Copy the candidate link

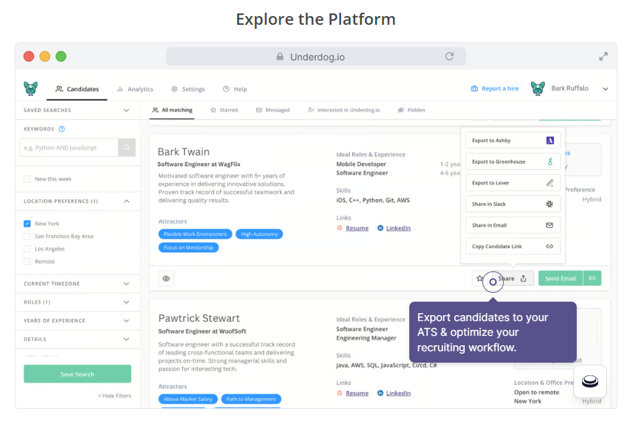click(512, 246)
